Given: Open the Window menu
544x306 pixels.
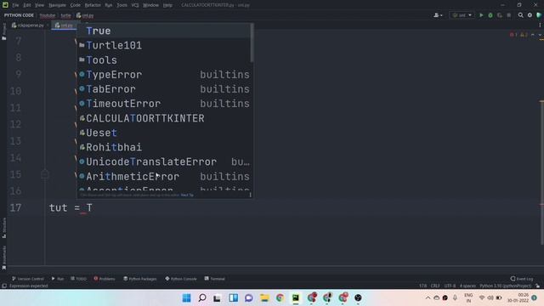Looking at the screenshot, I should point(150,5).
